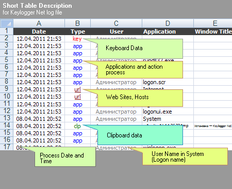Select Администратор user cell in row 13

pos(117,119)
